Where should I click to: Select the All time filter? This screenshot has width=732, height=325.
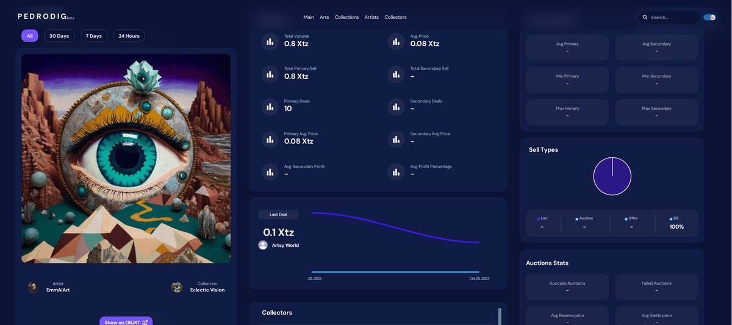30,36
